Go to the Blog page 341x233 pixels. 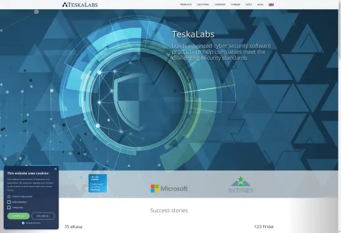260,4
